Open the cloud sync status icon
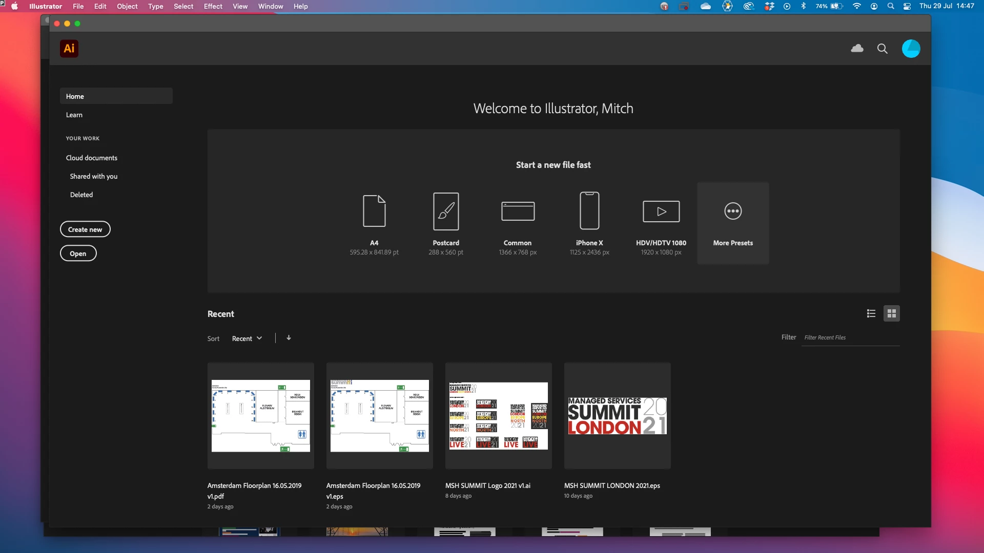 pyautogui.click(x=857, y=49)
